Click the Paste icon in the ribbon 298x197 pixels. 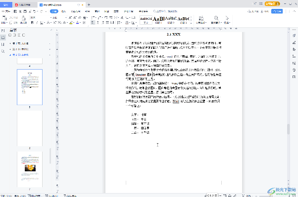tap(4, 18)
